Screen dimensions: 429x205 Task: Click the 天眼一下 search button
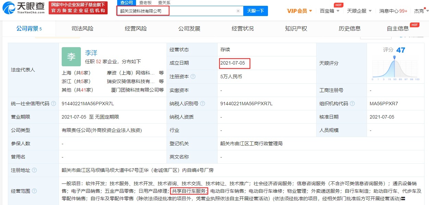click(x=256, y=11)
